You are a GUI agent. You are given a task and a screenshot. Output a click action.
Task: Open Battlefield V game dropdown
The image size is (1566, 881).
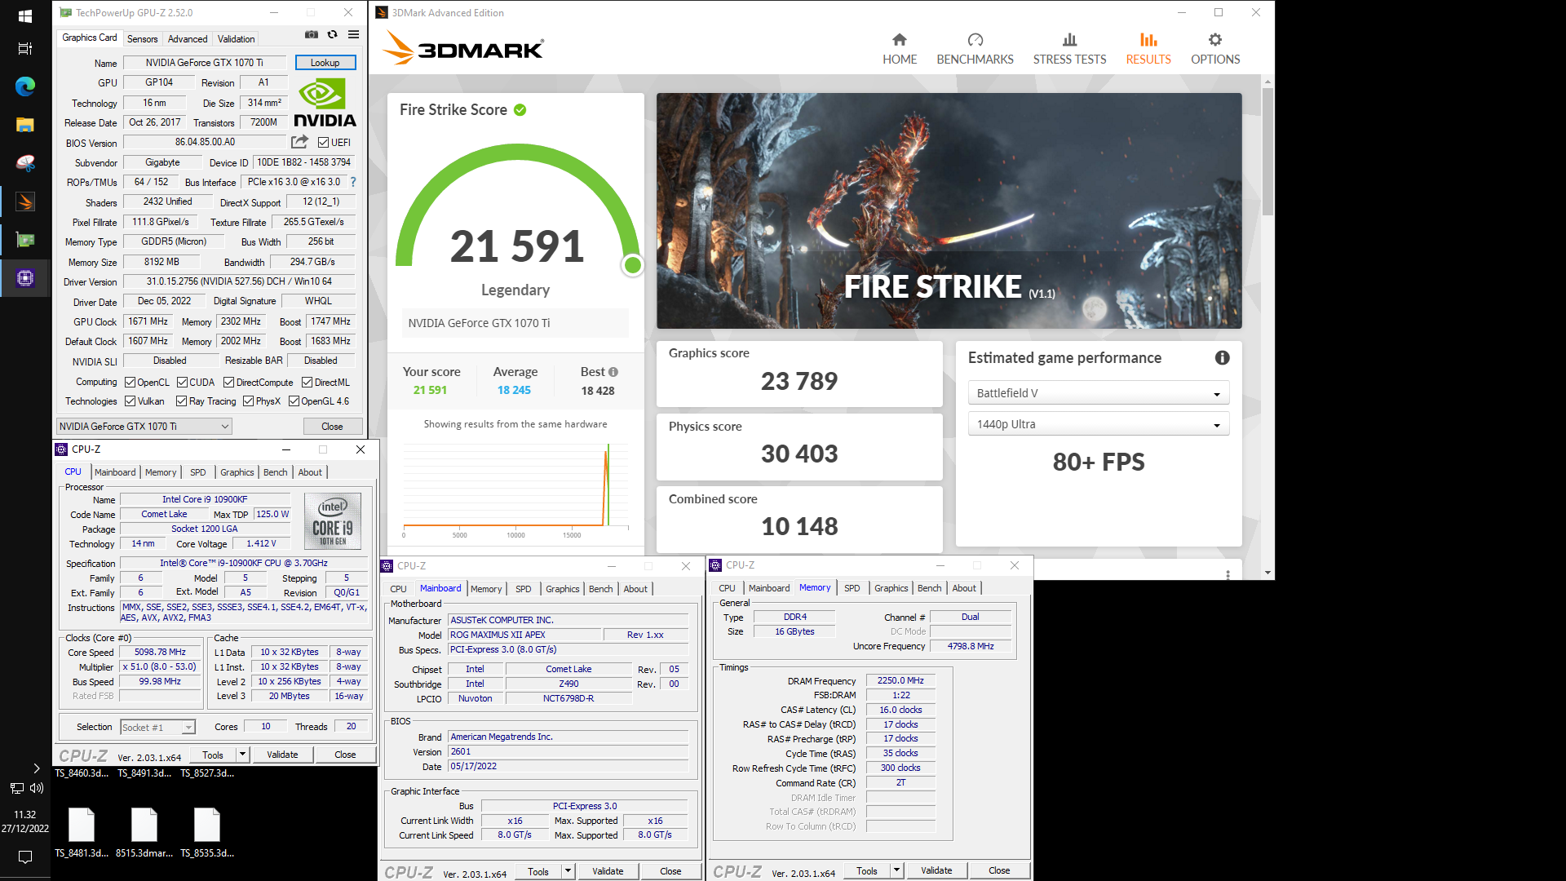(1099, 393)
